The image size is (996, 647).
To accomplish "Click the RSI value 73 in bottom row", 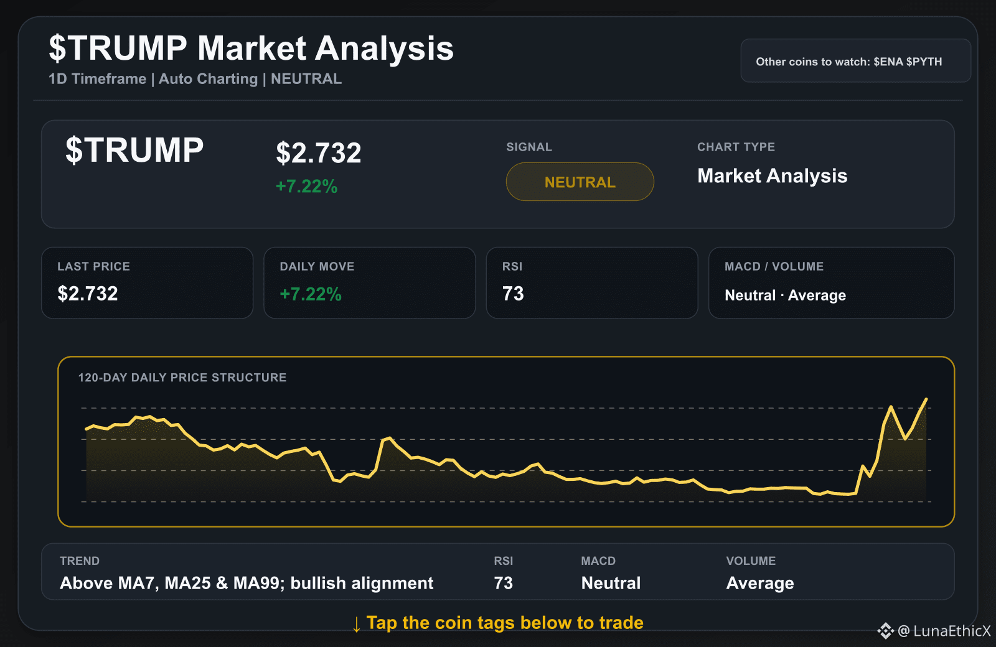I will point(504,583).
